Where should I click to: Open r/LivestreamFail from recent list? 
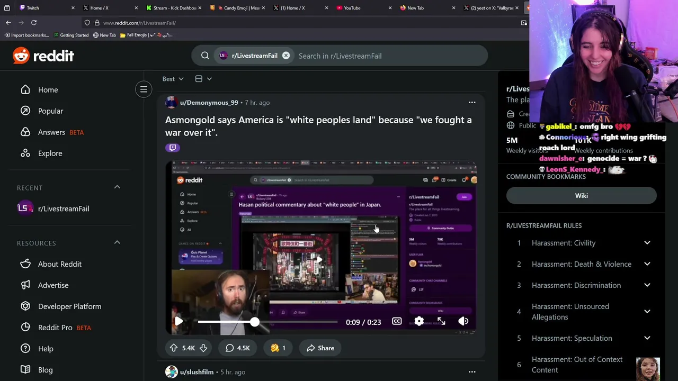(x=64, y=208)
